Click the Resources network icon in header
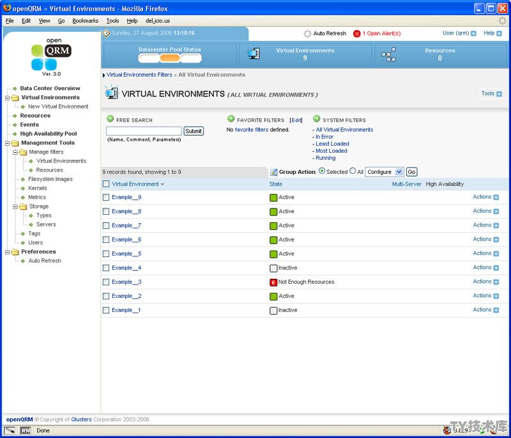This screenshot has height=438, width=511. (x=388, y=54)
